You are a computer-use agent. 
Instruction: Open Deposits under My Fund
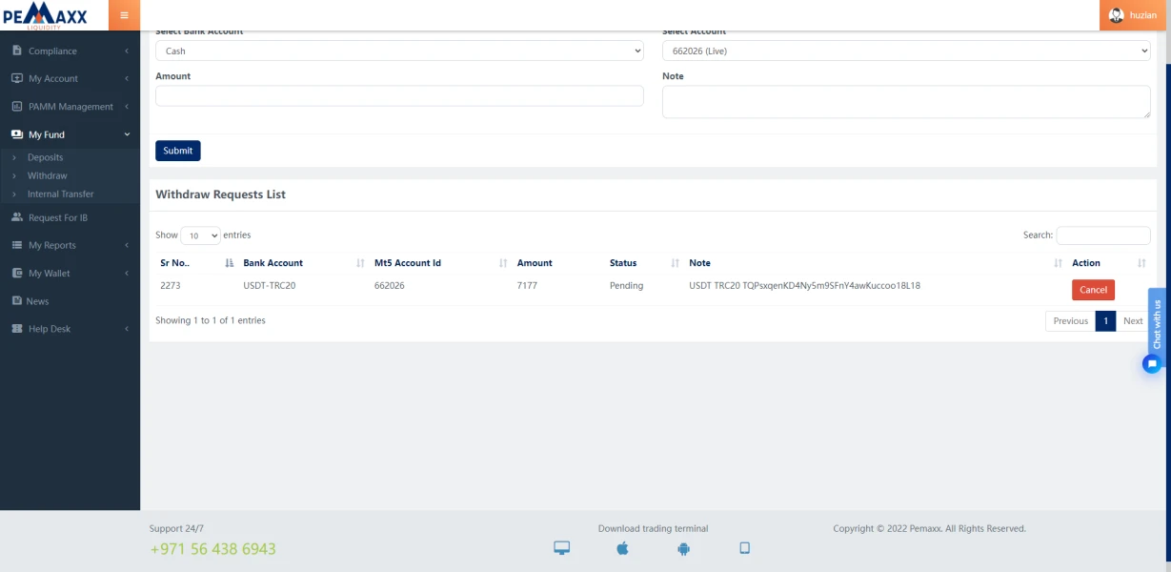tap(45, 157)
